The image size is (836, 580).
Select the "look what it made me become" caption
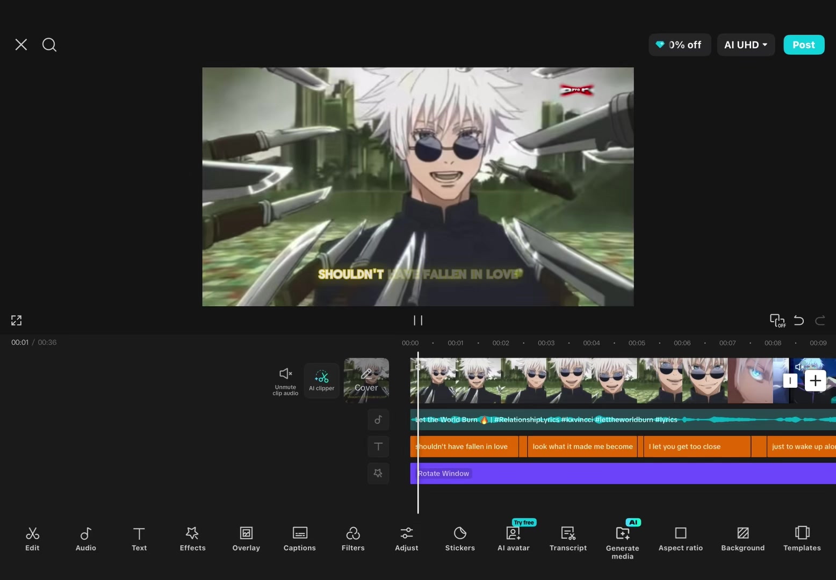582,446
